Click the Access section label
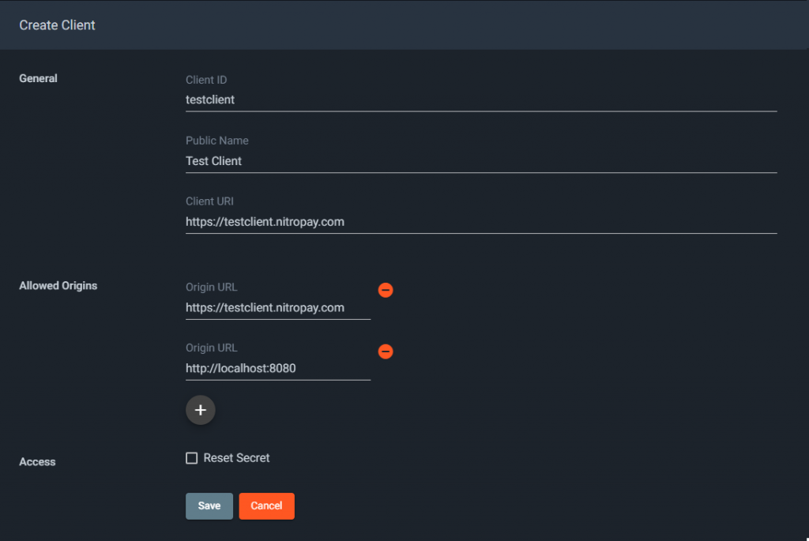The image size is (809, 541). point(37,462)
